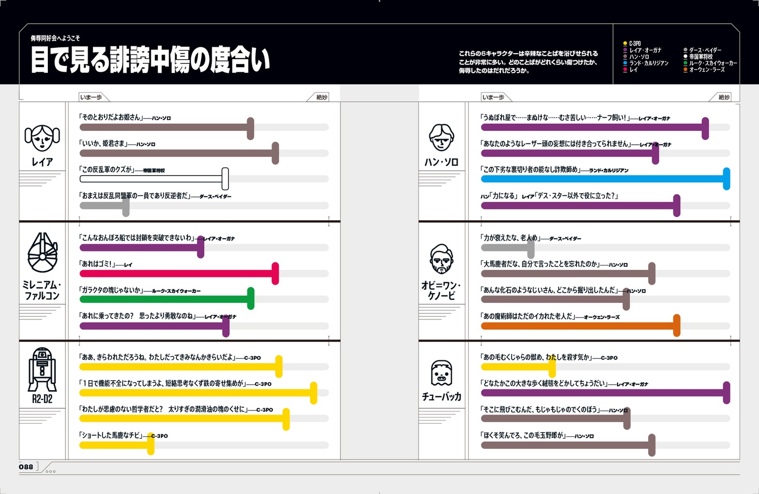Image resolution: width=759 pixels, height=494 pixels.
Task: Click the green Luke Skywalker slider handle
Action: tap(251, 299)
